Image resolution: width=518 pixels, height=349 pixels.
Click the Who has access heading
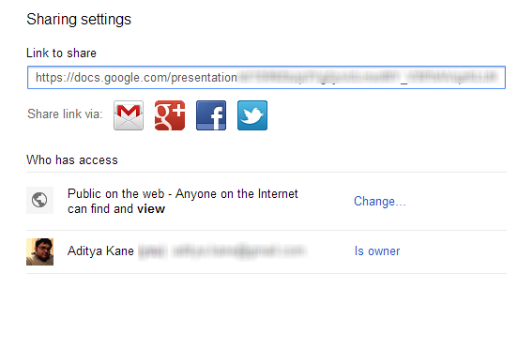72,160
